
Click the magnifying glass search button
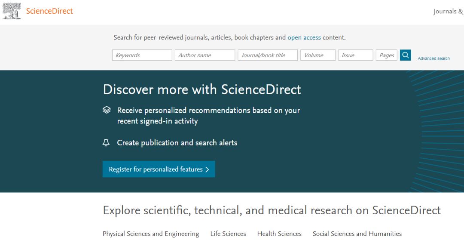point(406,55)
